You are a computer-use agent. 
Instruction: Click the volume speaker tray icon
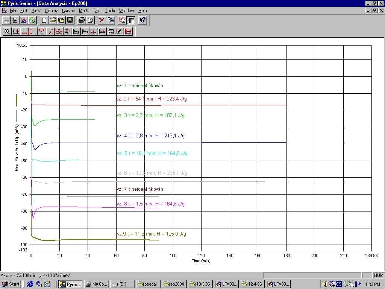click(325, 284)
